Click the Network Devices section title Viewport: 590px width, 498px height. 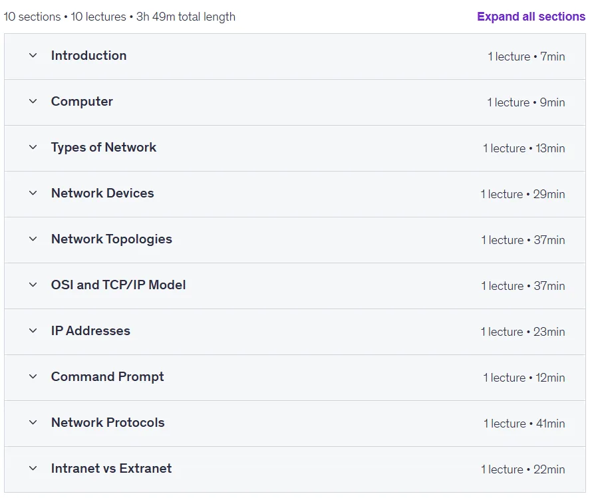102,193
